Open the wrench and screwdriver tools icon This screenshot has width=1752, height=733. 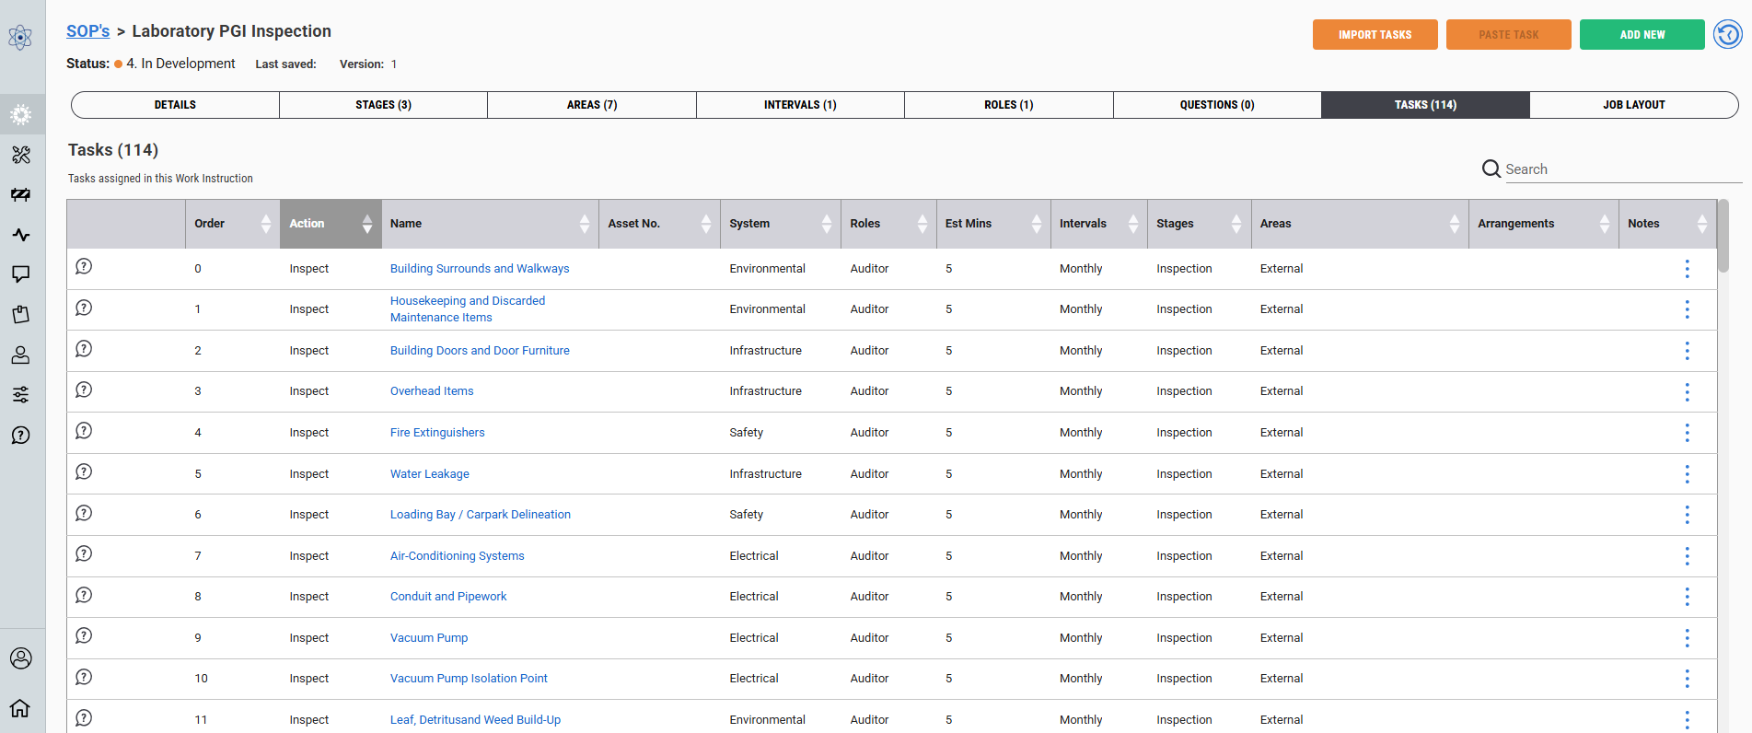[x=21, y=155]
